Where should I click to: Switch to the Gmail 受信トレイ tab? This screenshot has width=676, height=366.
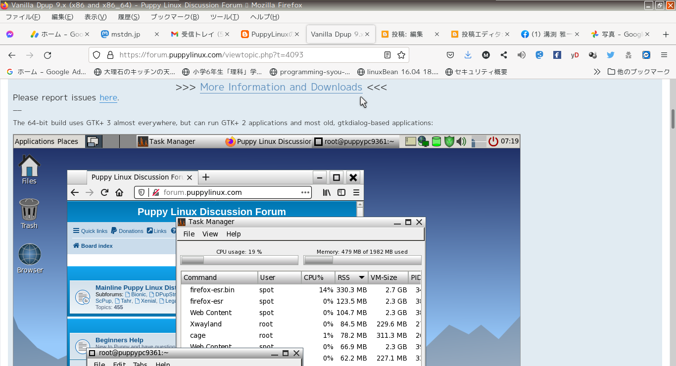(x=199, y=35)
